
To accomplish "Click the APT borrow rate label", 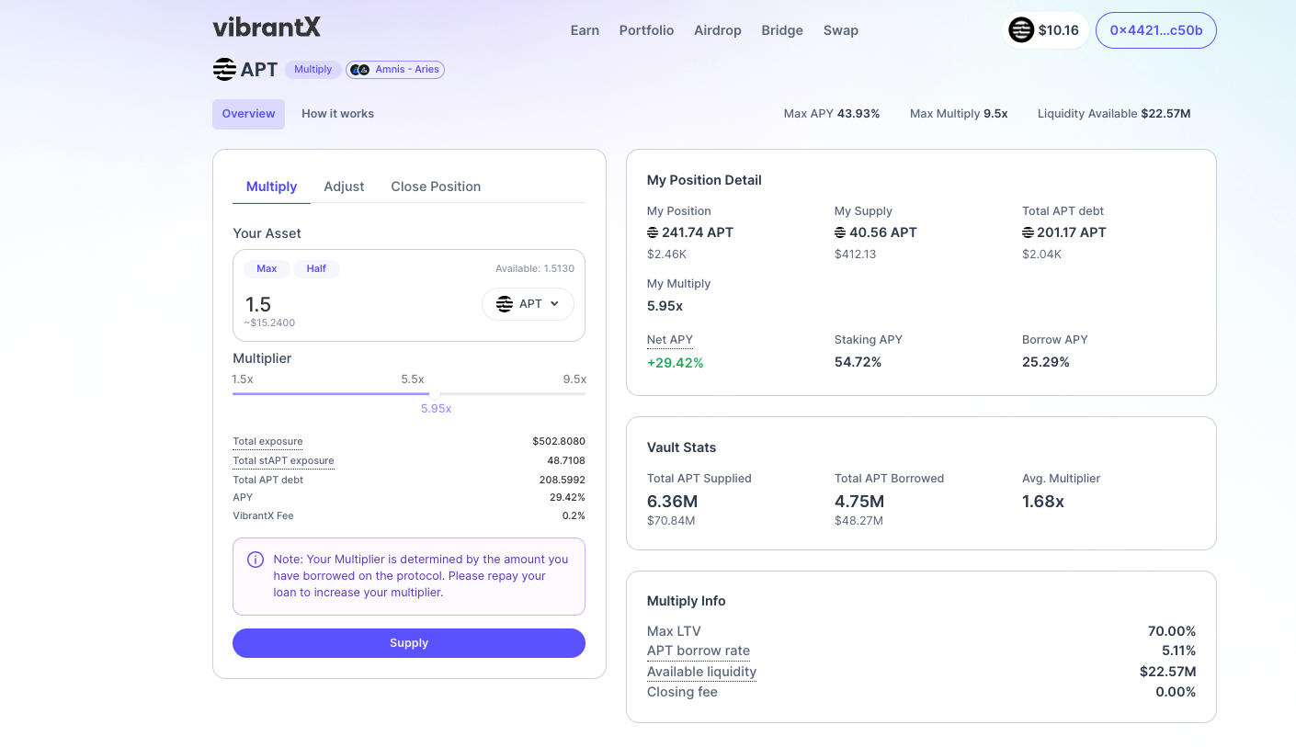I will click(x=699, y=651).
